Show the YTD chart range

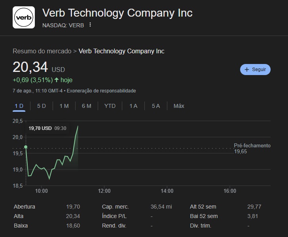(x=110, y=106)
